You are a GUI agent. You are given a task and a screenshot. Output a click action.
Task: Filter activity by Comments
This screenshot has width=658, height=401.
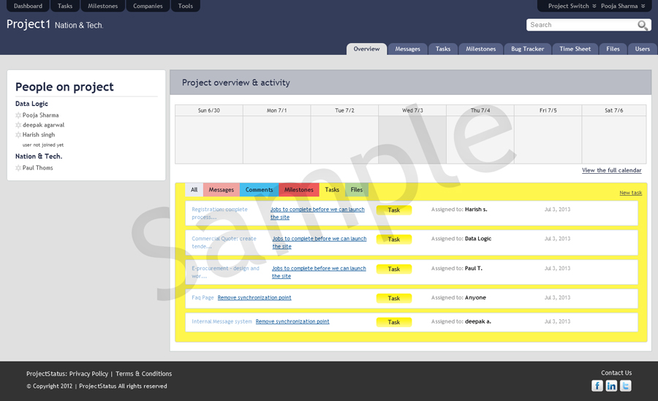tap(259, 190)
